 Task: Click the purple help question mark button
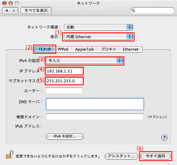[164, 138]
